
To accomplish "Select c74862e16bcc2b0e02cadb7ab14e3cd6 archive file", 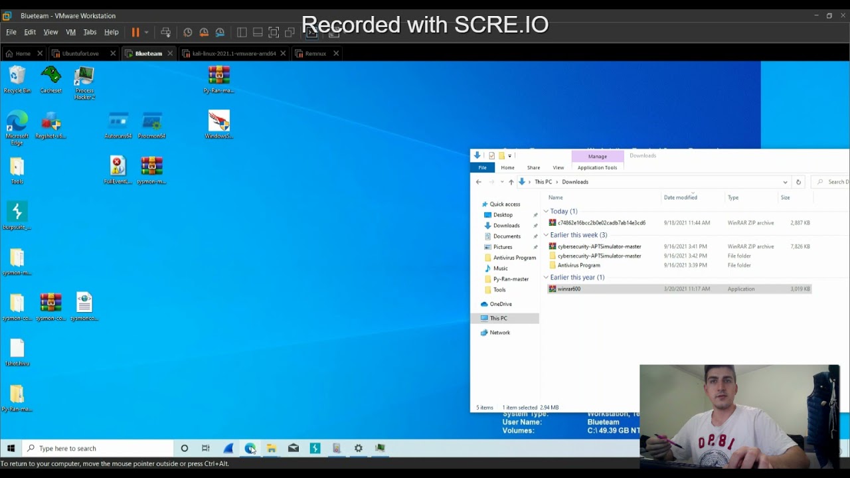I will point(679,223).
